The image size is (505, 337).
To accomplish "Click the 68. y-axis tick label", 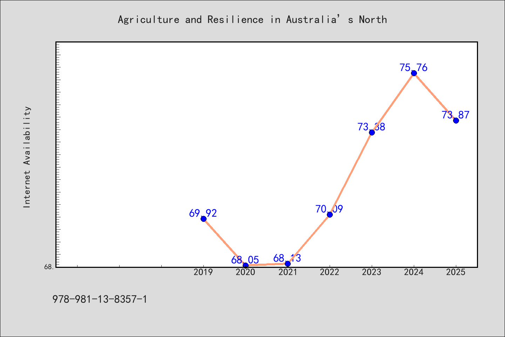I will pyautogui.click(x=49, y=267).
